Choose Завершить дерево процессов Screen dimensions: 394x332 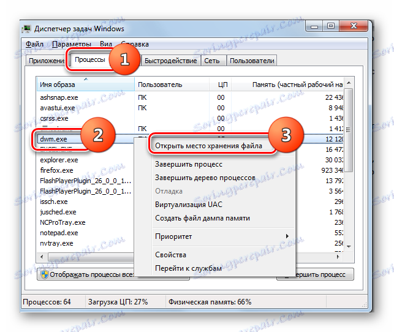(x=205, y=178)
